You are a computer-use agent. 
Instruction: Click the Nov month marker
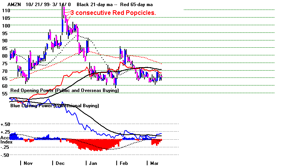tap(28, 163)
